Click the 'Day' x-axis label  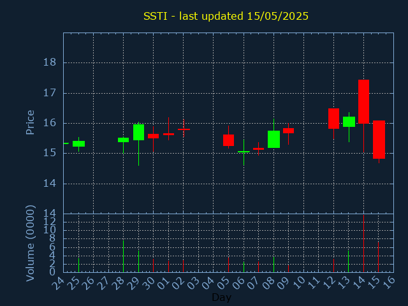click(x=221, y=297)
